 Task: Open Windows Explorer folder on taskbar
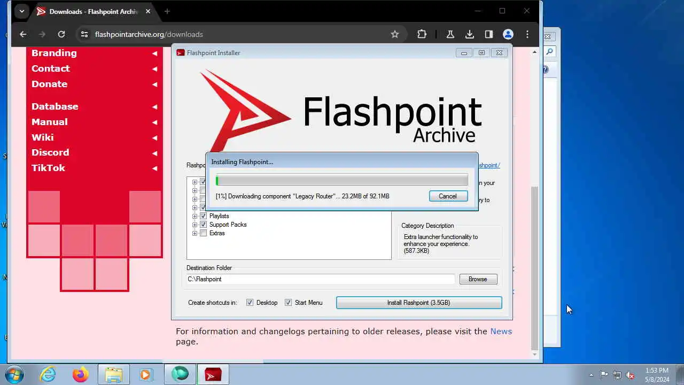click(114, 374)
